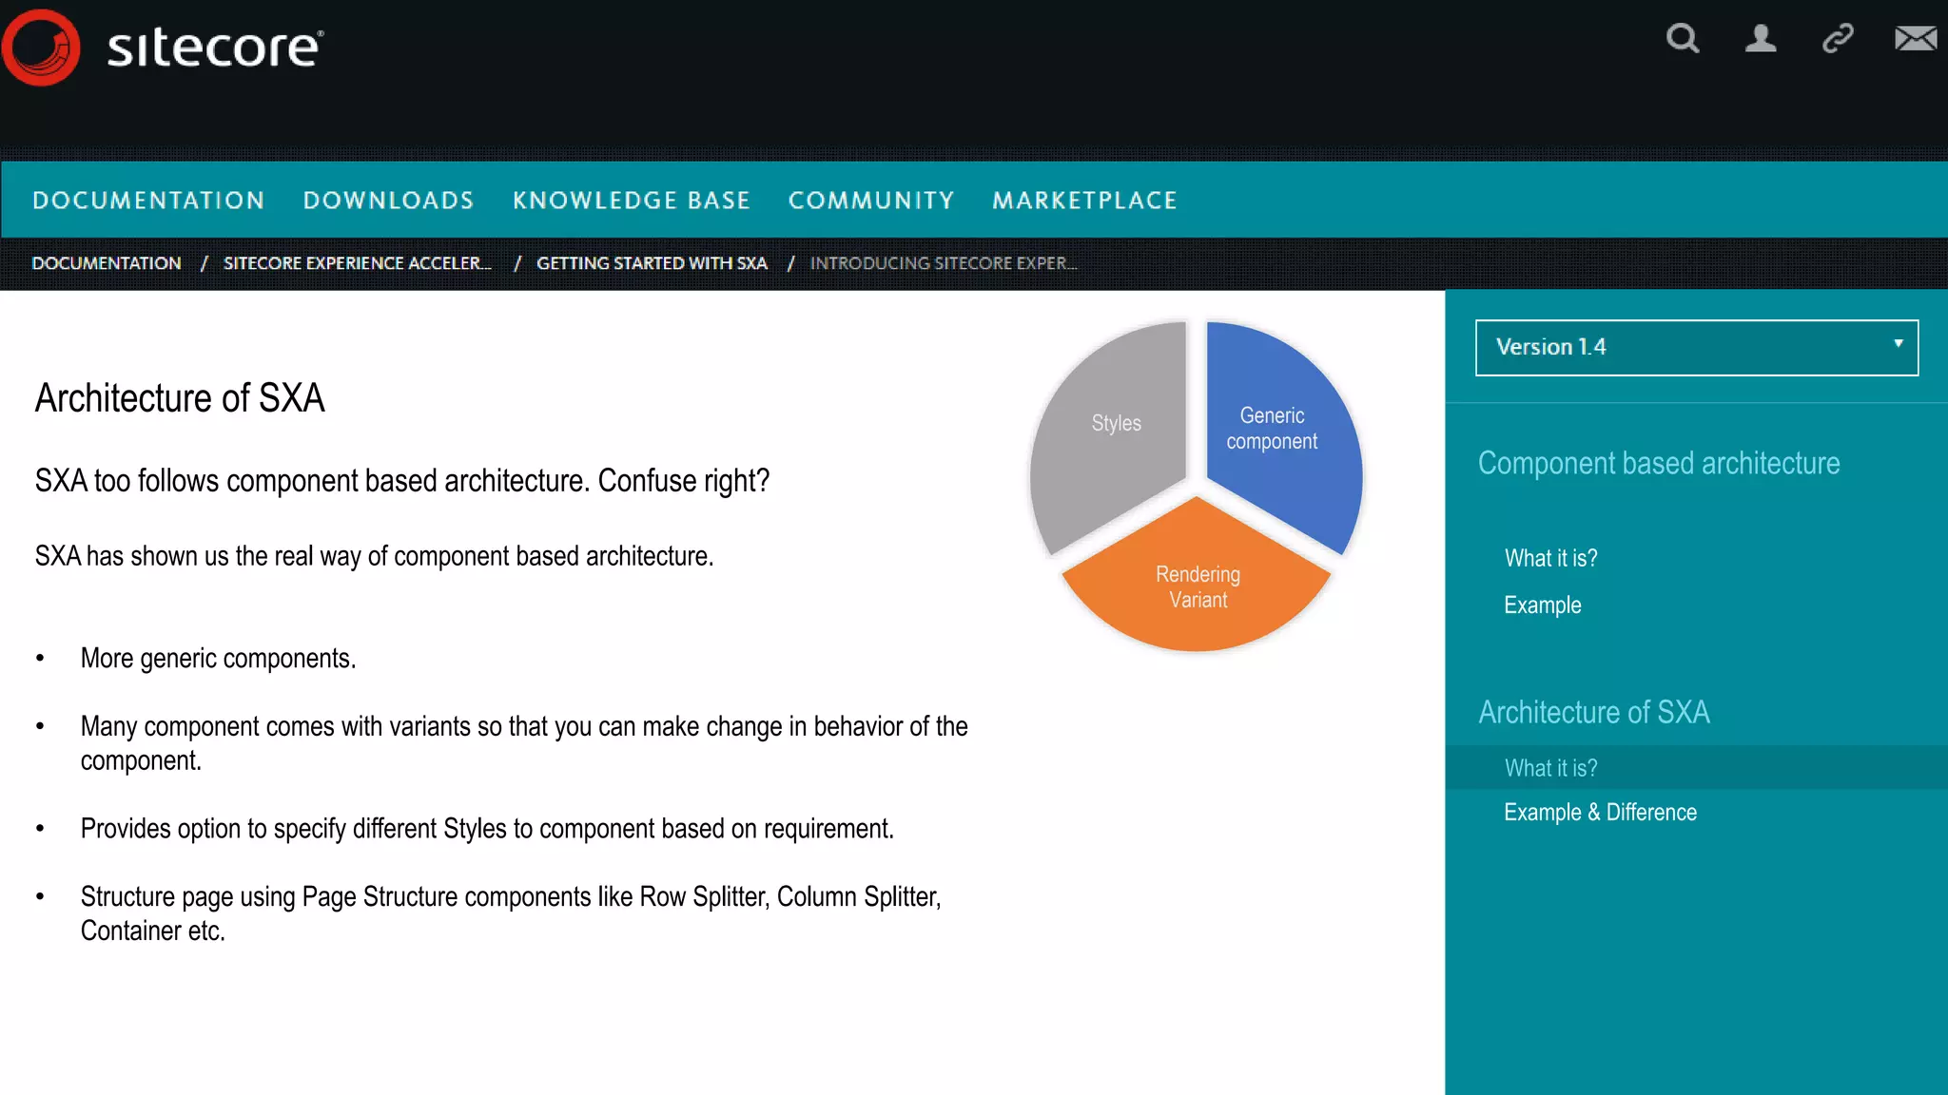This screenshot has width=1948, height=1095.
Task: Open the Marketplace menu item
Action: click(x=1084, y=201)
